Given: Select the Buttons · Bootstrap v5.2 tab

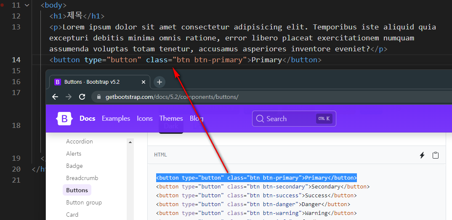Looking at the screenshot, I should (x=100, y=82).
